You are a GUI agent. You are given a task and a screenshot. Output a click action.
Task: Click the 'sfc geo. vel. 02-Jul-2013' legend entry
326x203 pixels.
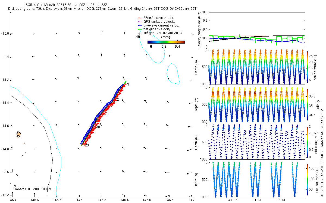[160, 33]
